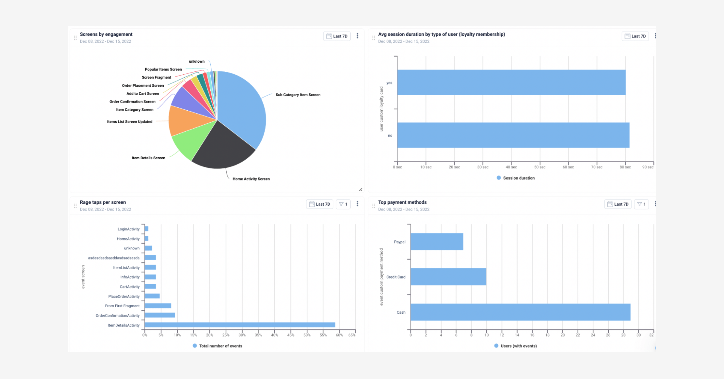This screenshot has width=724, height=379.
Task: Open Last 7D date range on Screens by engagement
Action: [x=337, y=36]
